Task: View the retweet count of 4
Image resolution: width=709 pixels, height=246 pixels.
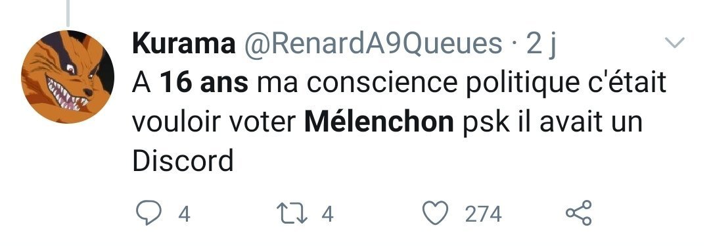Action: point(327,214)
